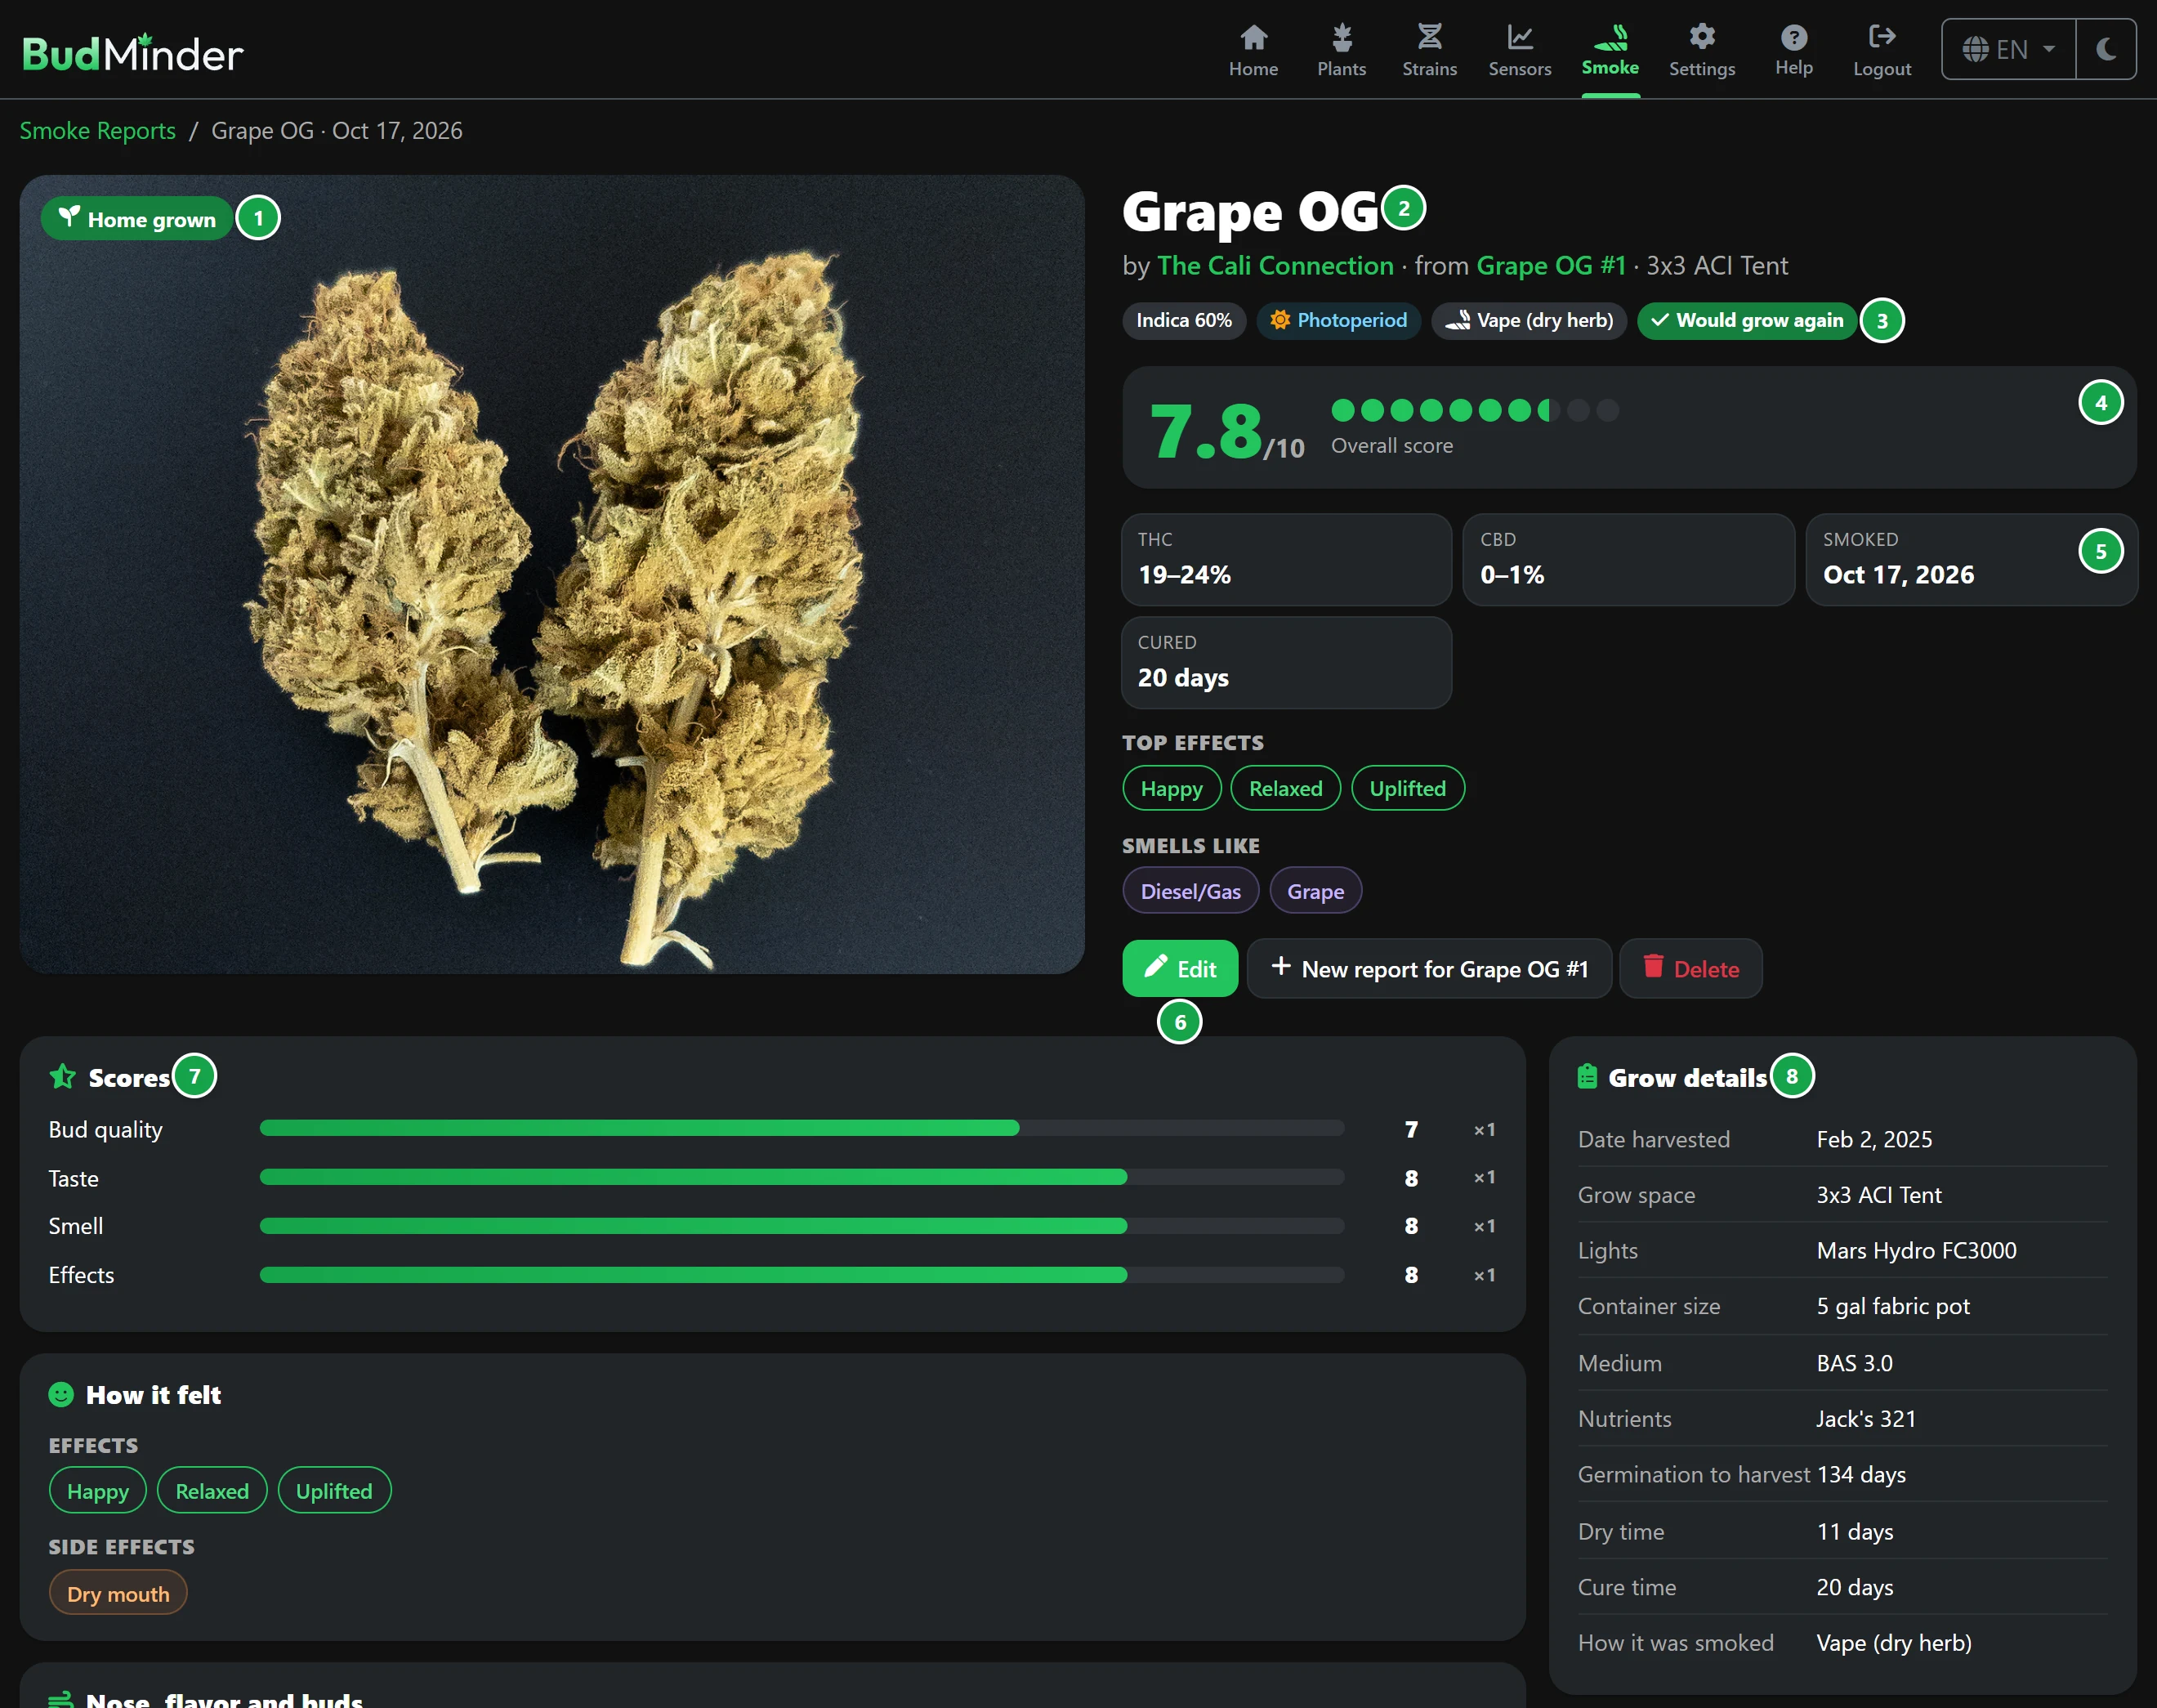Screen dimensions: 2157x1708
Task: Click the Help question-mark icon
Action: tap(1793, 38)
